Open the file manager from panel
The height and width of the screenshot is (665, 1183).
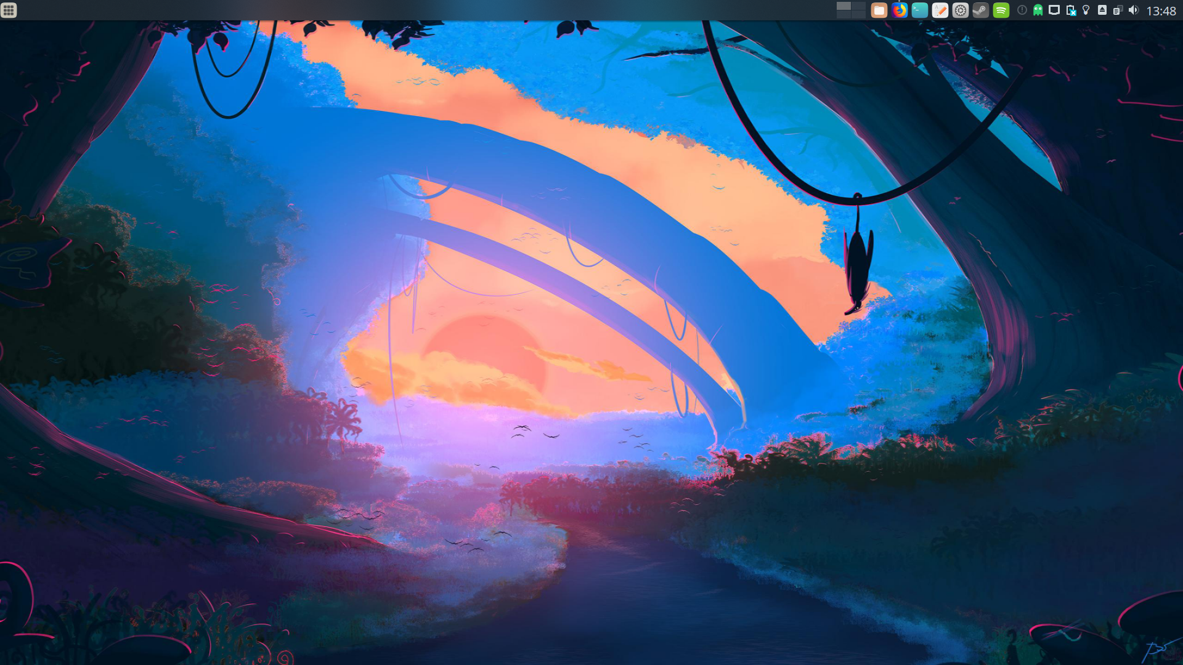click(879, 10)
